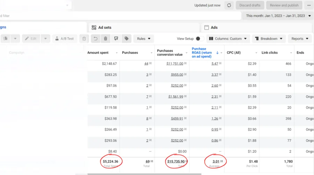The width and height of the screenshot is (314, 175).
Task: Open the Rules dropdown
Action: tap(144, 39)
